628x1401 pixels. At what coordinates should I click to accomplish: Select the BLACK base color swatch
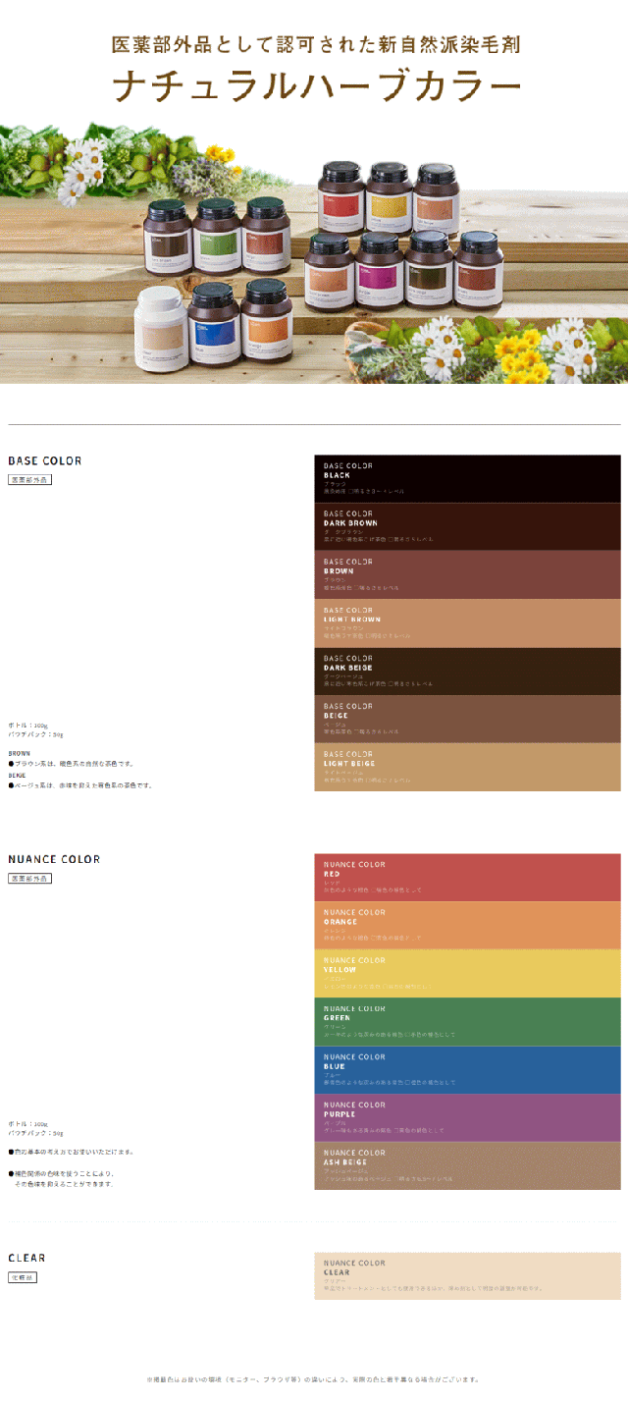click(467, 478)
